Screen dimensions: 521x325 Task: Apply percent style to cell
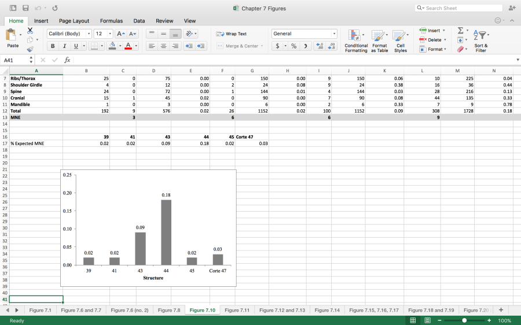pos(293,46)
